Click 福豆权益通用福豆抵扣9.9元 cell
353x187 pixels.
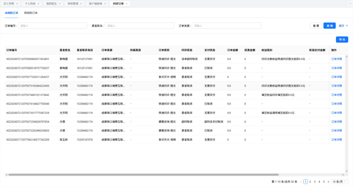278,113
